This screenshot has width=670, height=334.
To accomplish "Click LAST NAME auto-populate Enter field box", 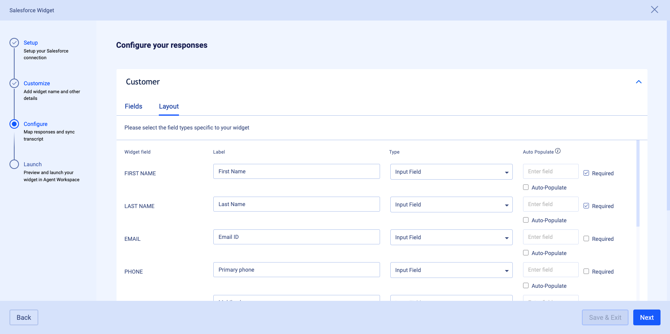I will (551, 204).
